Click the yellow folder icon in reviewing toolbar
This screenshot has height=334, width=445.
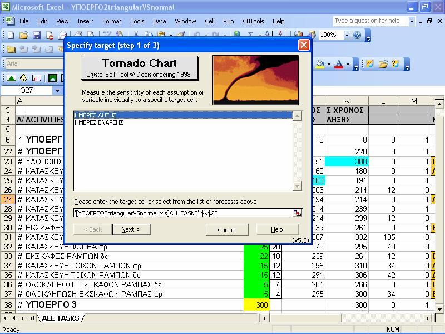(11, 50)
